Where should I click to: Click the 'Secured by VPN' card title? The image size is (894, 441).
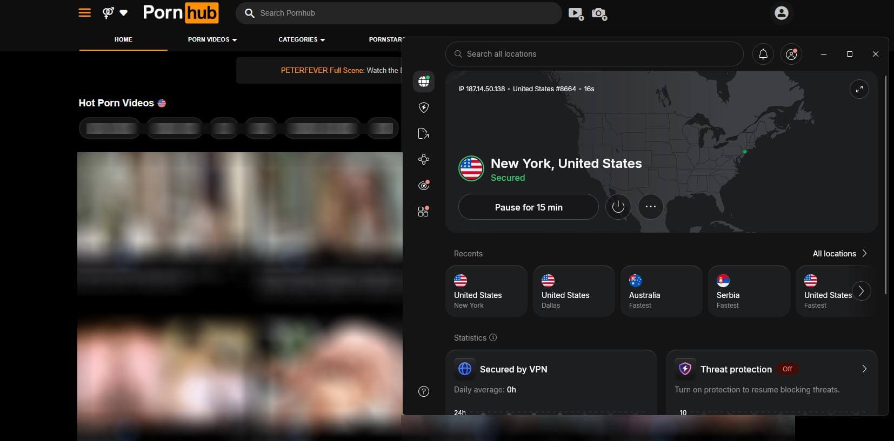point(513,369)
